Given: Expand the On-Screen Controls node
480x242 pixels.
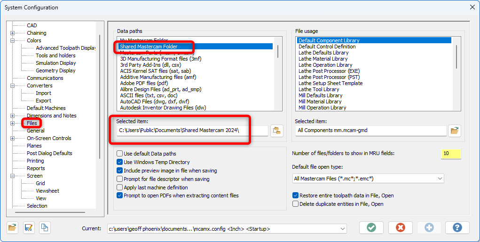Looking at the screenshot, I should (x=12, y=138).
